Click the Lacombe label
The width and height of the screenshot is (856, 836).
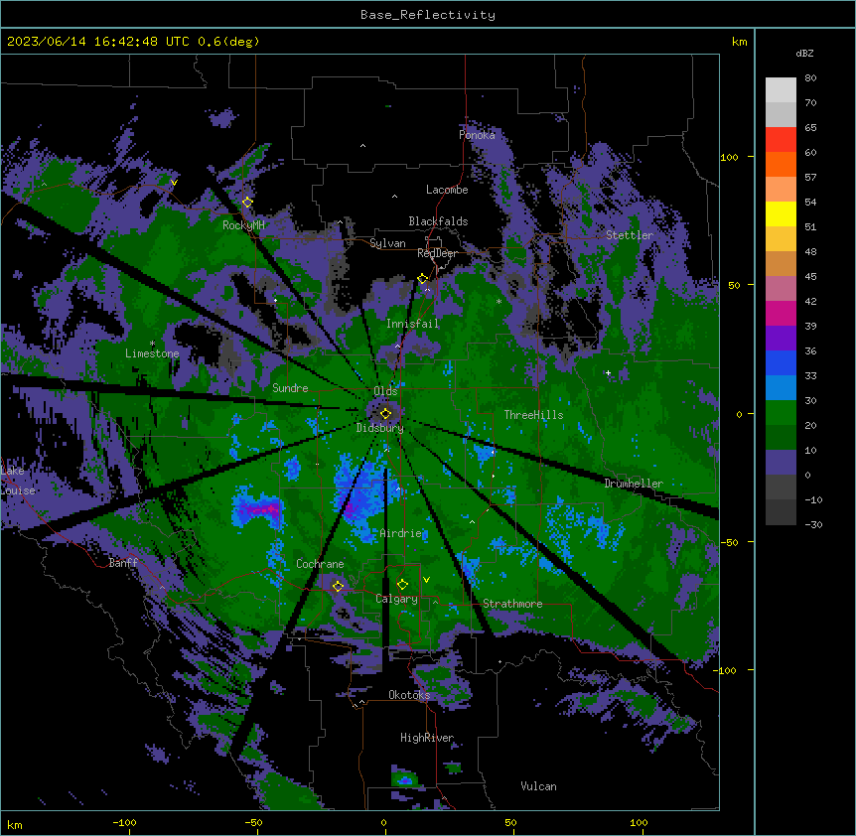pos(447,190)
